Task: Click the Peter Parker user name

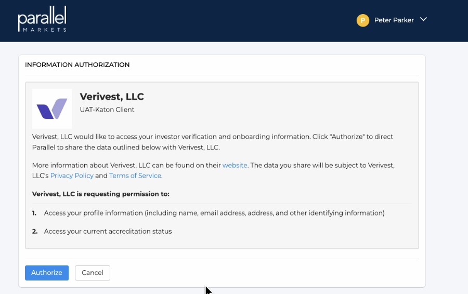Action: 394,20
